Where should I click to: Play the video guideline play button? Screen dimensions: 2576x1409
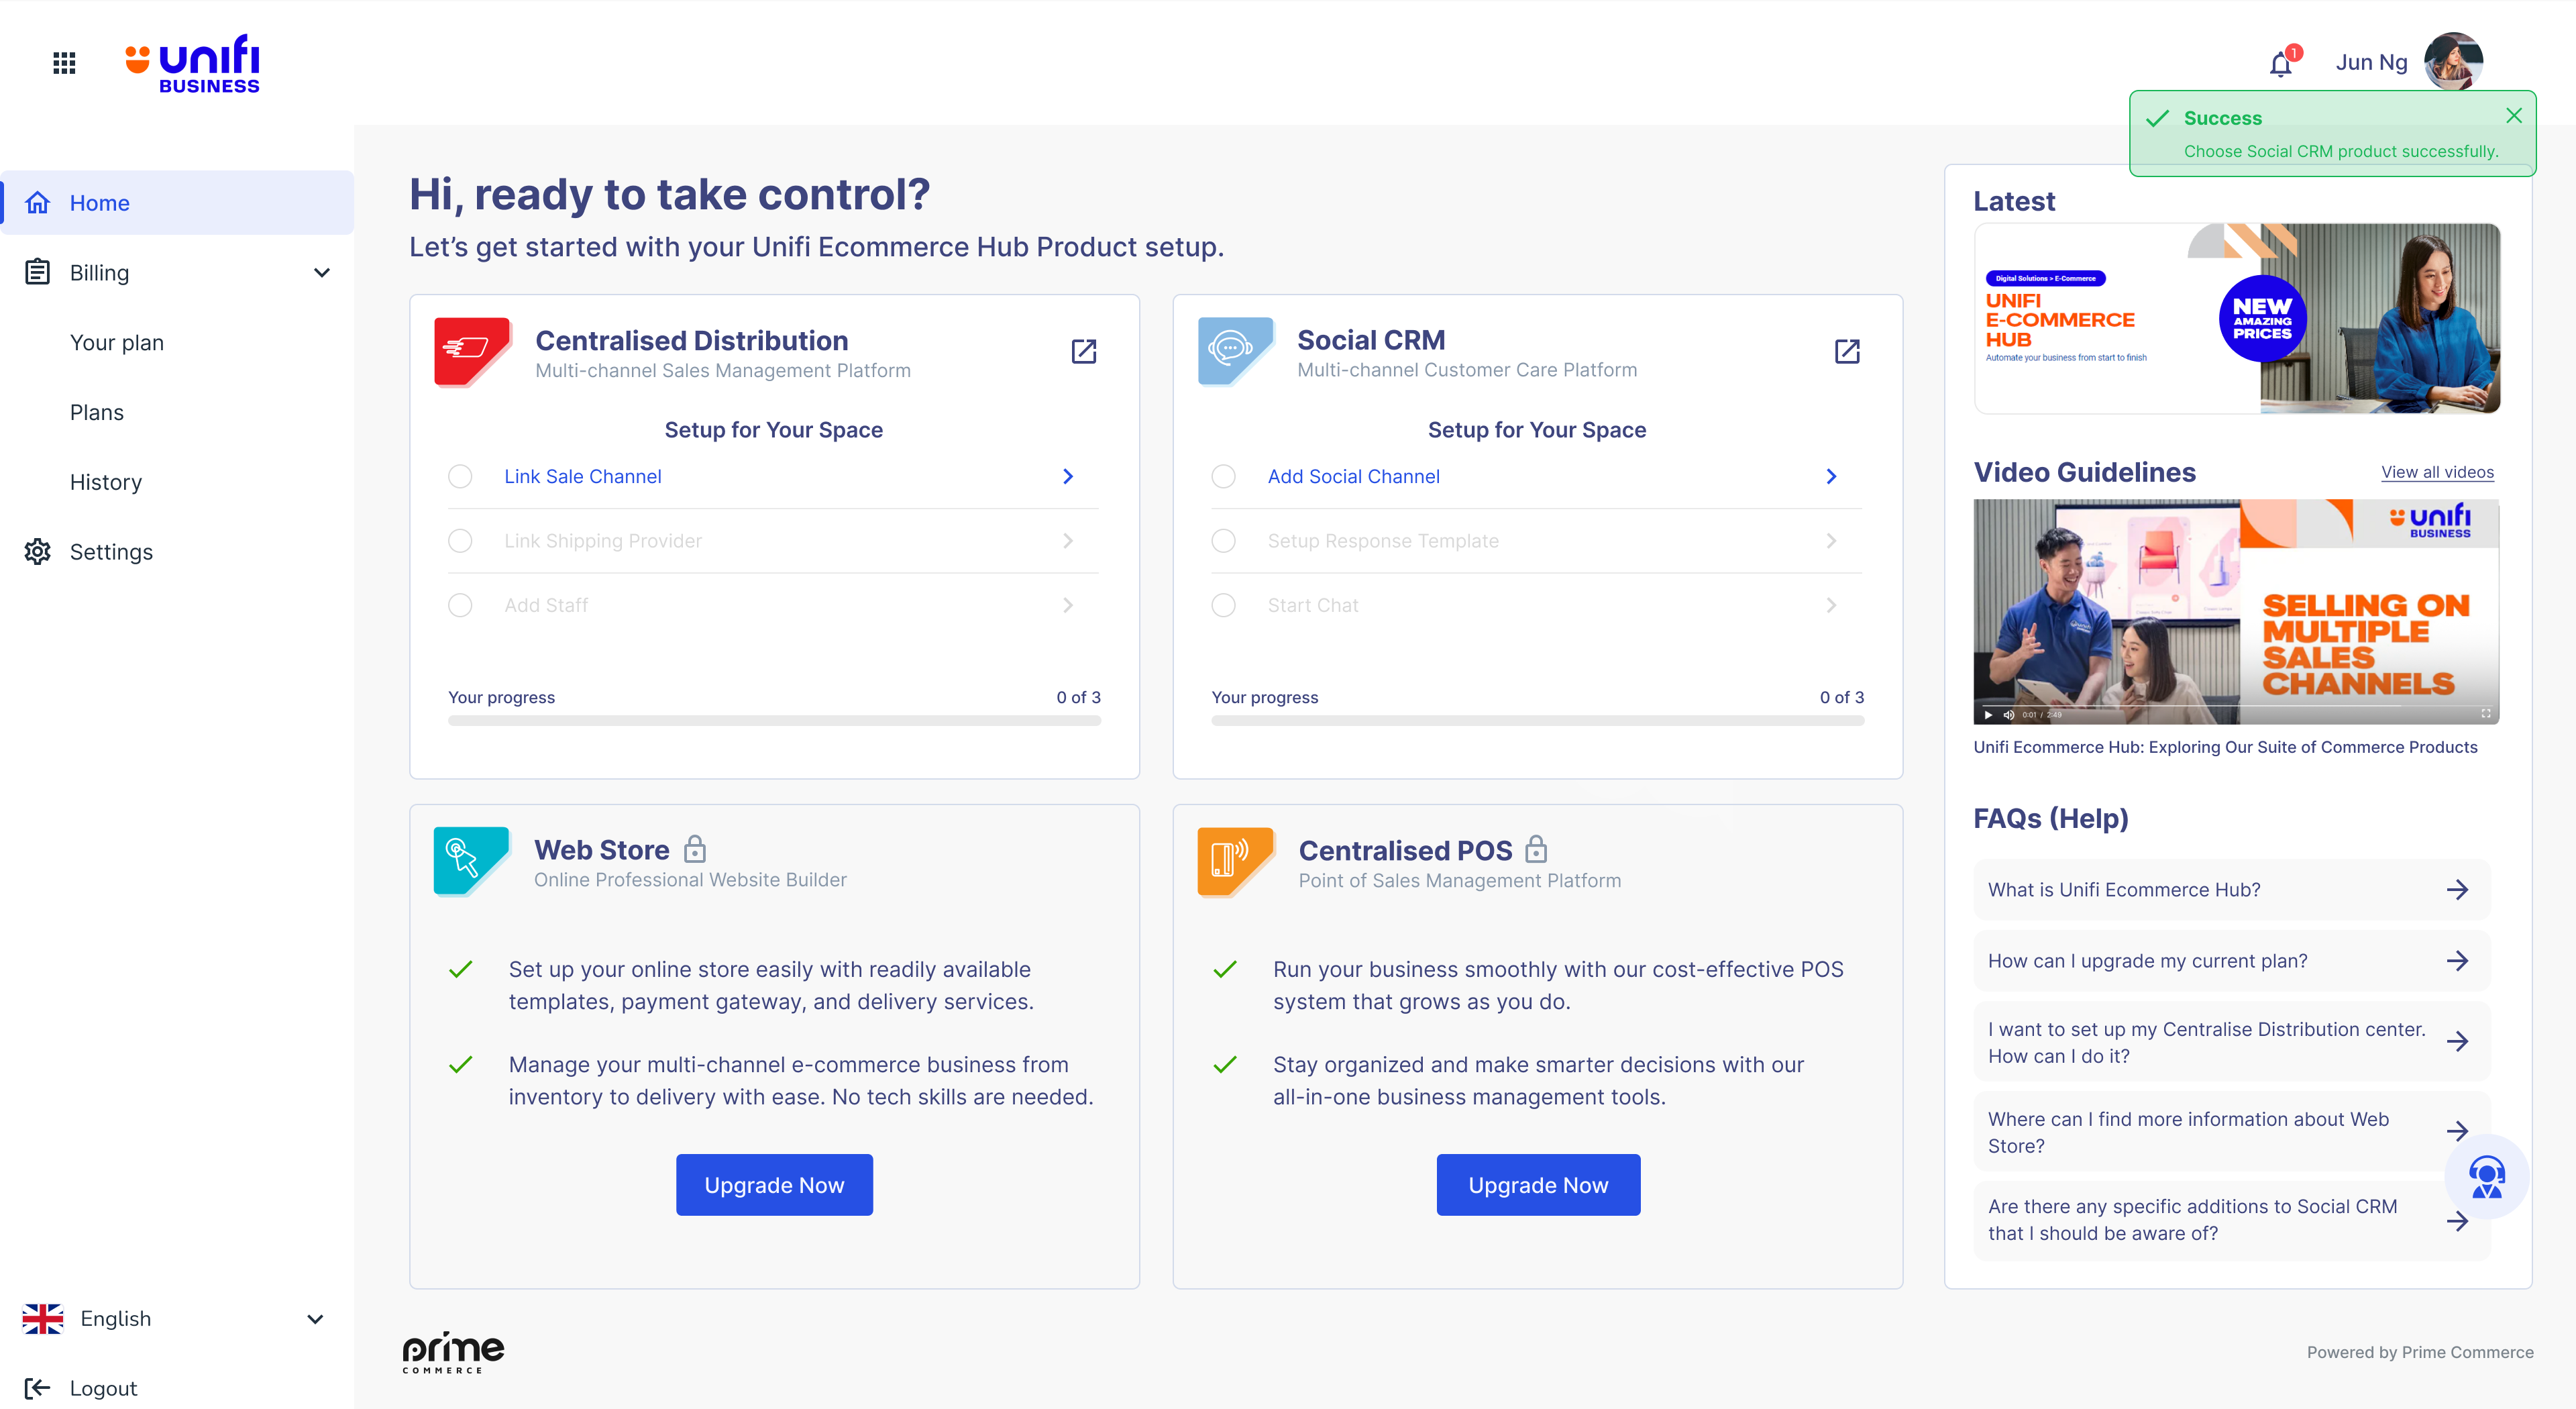point(1989,714)
